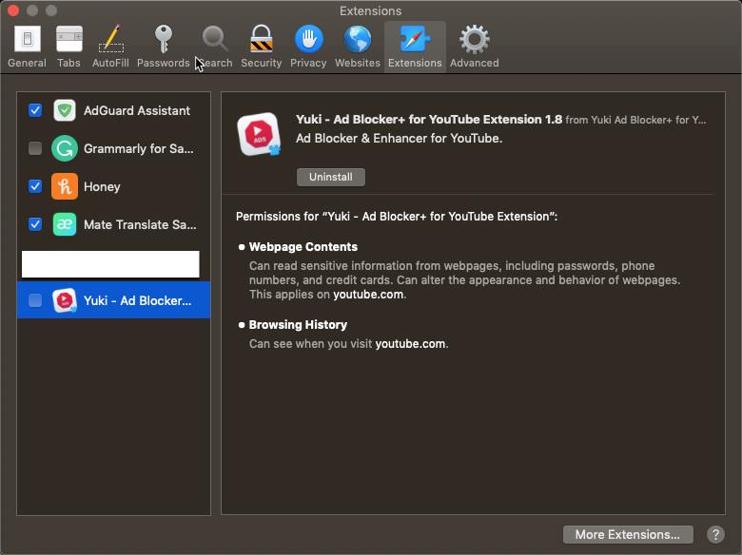742x555 pixels.
Task: Select Grammarly icon in extensions list
Action: 65,148
